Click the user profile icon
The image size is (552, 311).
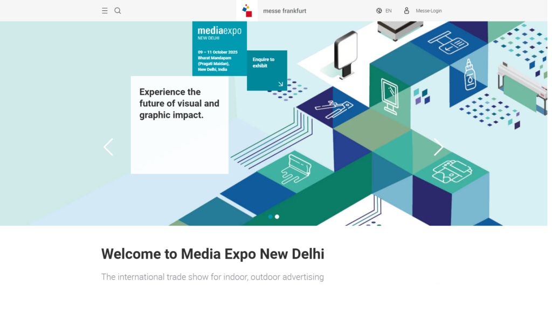[406, 11]
